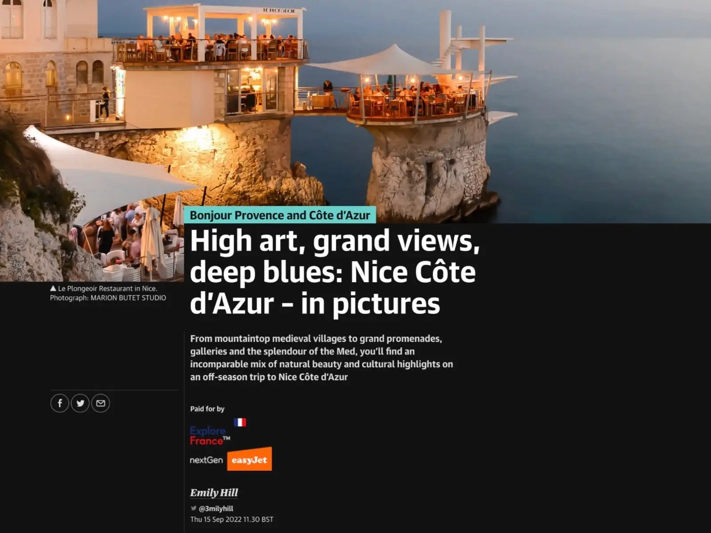Screen dimensions: 711x533
Task: Click the nextGen logo text
Action: [206, 460]
